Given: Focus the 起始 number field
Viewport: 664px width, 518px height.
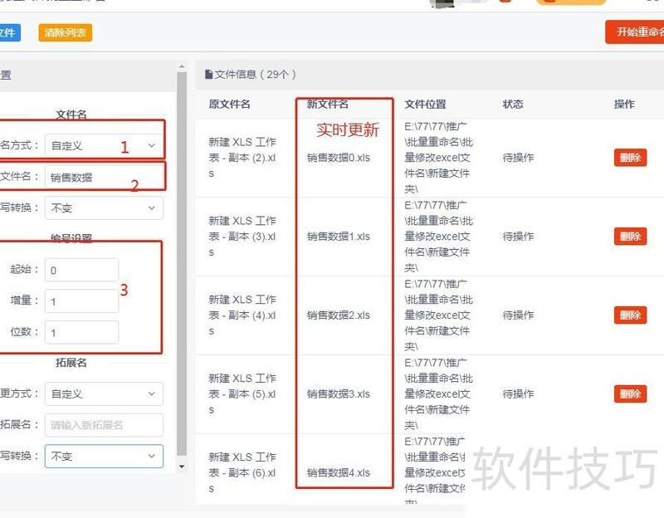Looking at the screenshot, I should coord(81,270).
